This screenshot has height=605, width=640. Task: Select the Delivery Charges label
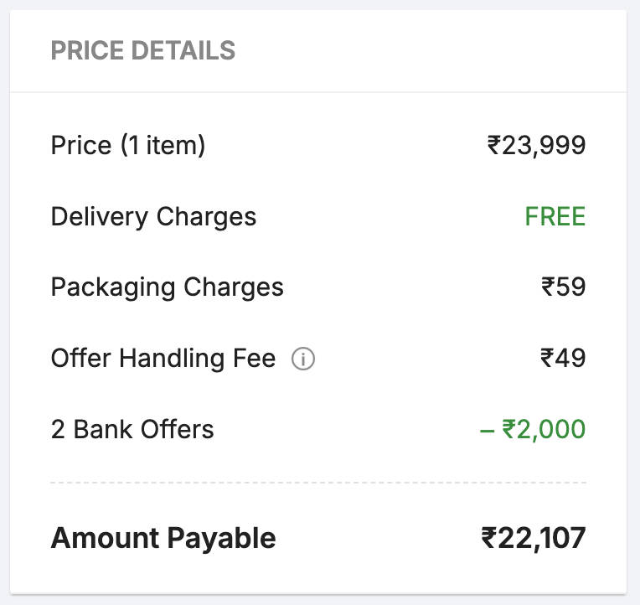click(153, 217)
